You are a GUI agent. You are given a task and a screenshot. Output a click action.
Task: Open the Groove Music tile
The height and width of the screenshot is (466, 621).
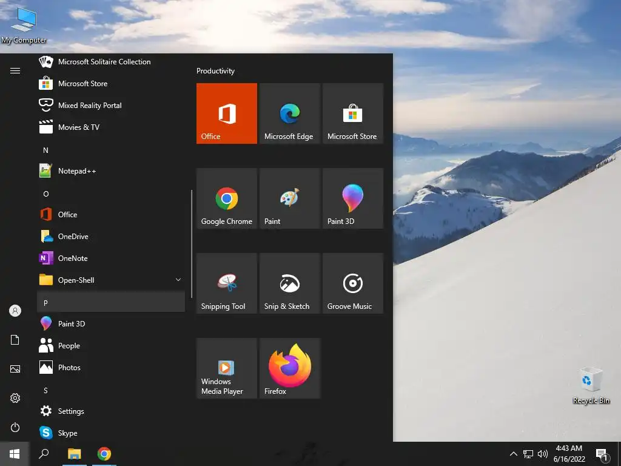click(353, 283)
